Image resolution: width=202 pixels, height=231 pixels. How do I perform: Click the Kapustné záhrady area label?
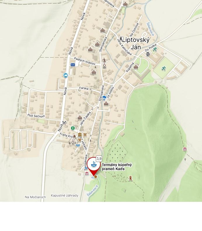[65, 195]
